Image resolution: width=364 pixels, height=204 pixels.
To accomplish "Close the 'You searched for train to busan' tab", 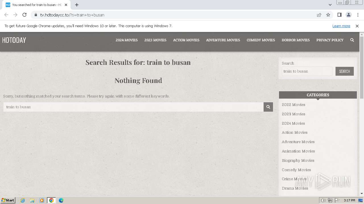I will pos(66,5).
